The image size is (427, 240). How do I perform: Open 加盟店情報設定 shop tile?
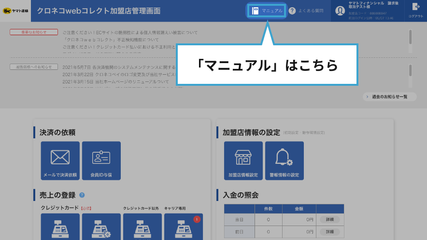pyautogui.click(x=243, y=160)
